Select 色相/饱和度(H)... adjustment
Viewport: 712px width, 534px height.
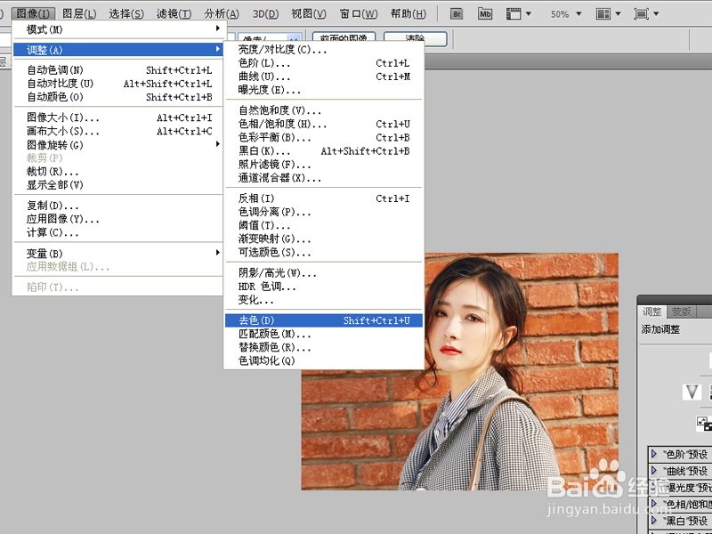point(324,124)
